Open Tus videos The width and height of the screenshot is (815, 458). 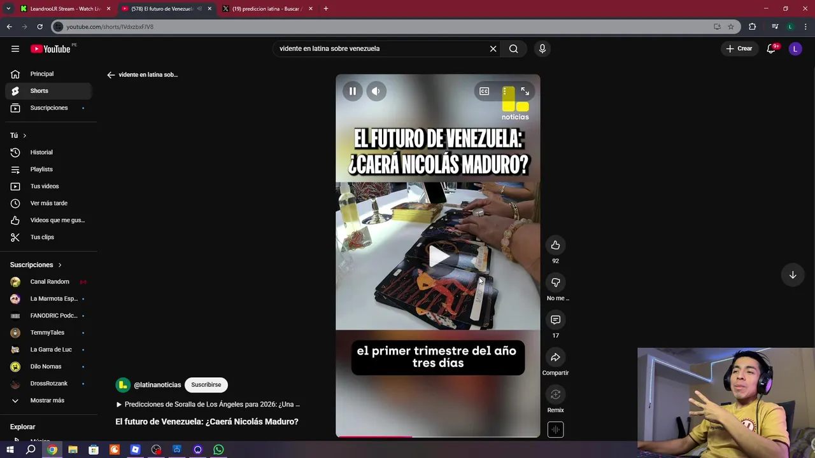[x=48, y=186]
